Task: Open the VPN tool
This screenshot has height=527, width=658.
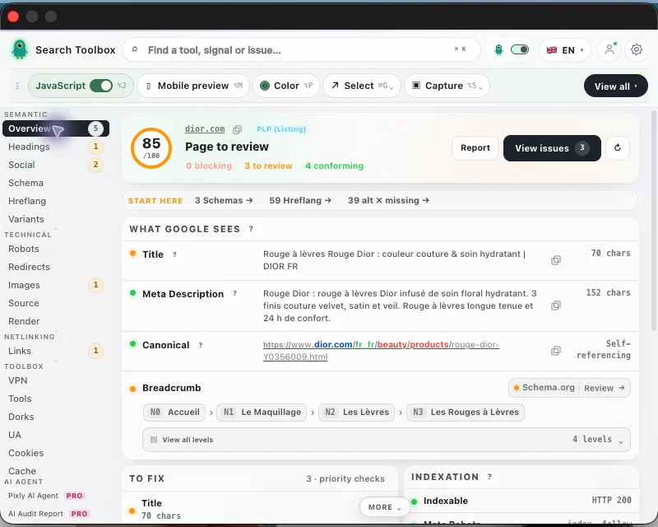Action: pos(56,380)
